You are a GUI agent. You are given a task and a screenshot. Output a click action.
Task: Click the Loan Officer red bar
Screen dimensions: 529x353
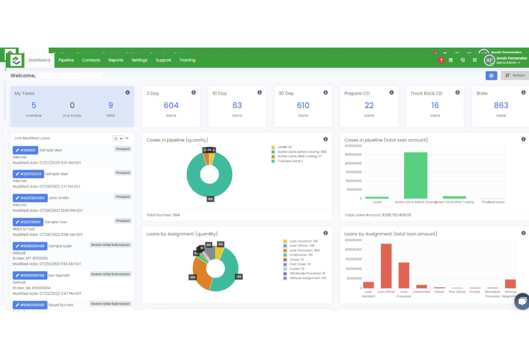386,266
